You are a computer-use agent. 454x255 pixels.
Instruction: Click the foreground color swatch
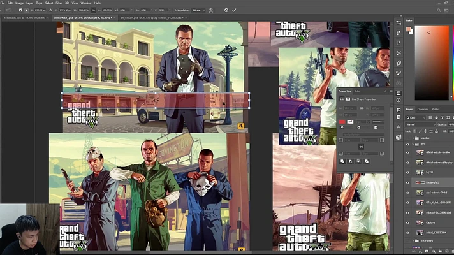pyautogui.click(x=408, y=29)
